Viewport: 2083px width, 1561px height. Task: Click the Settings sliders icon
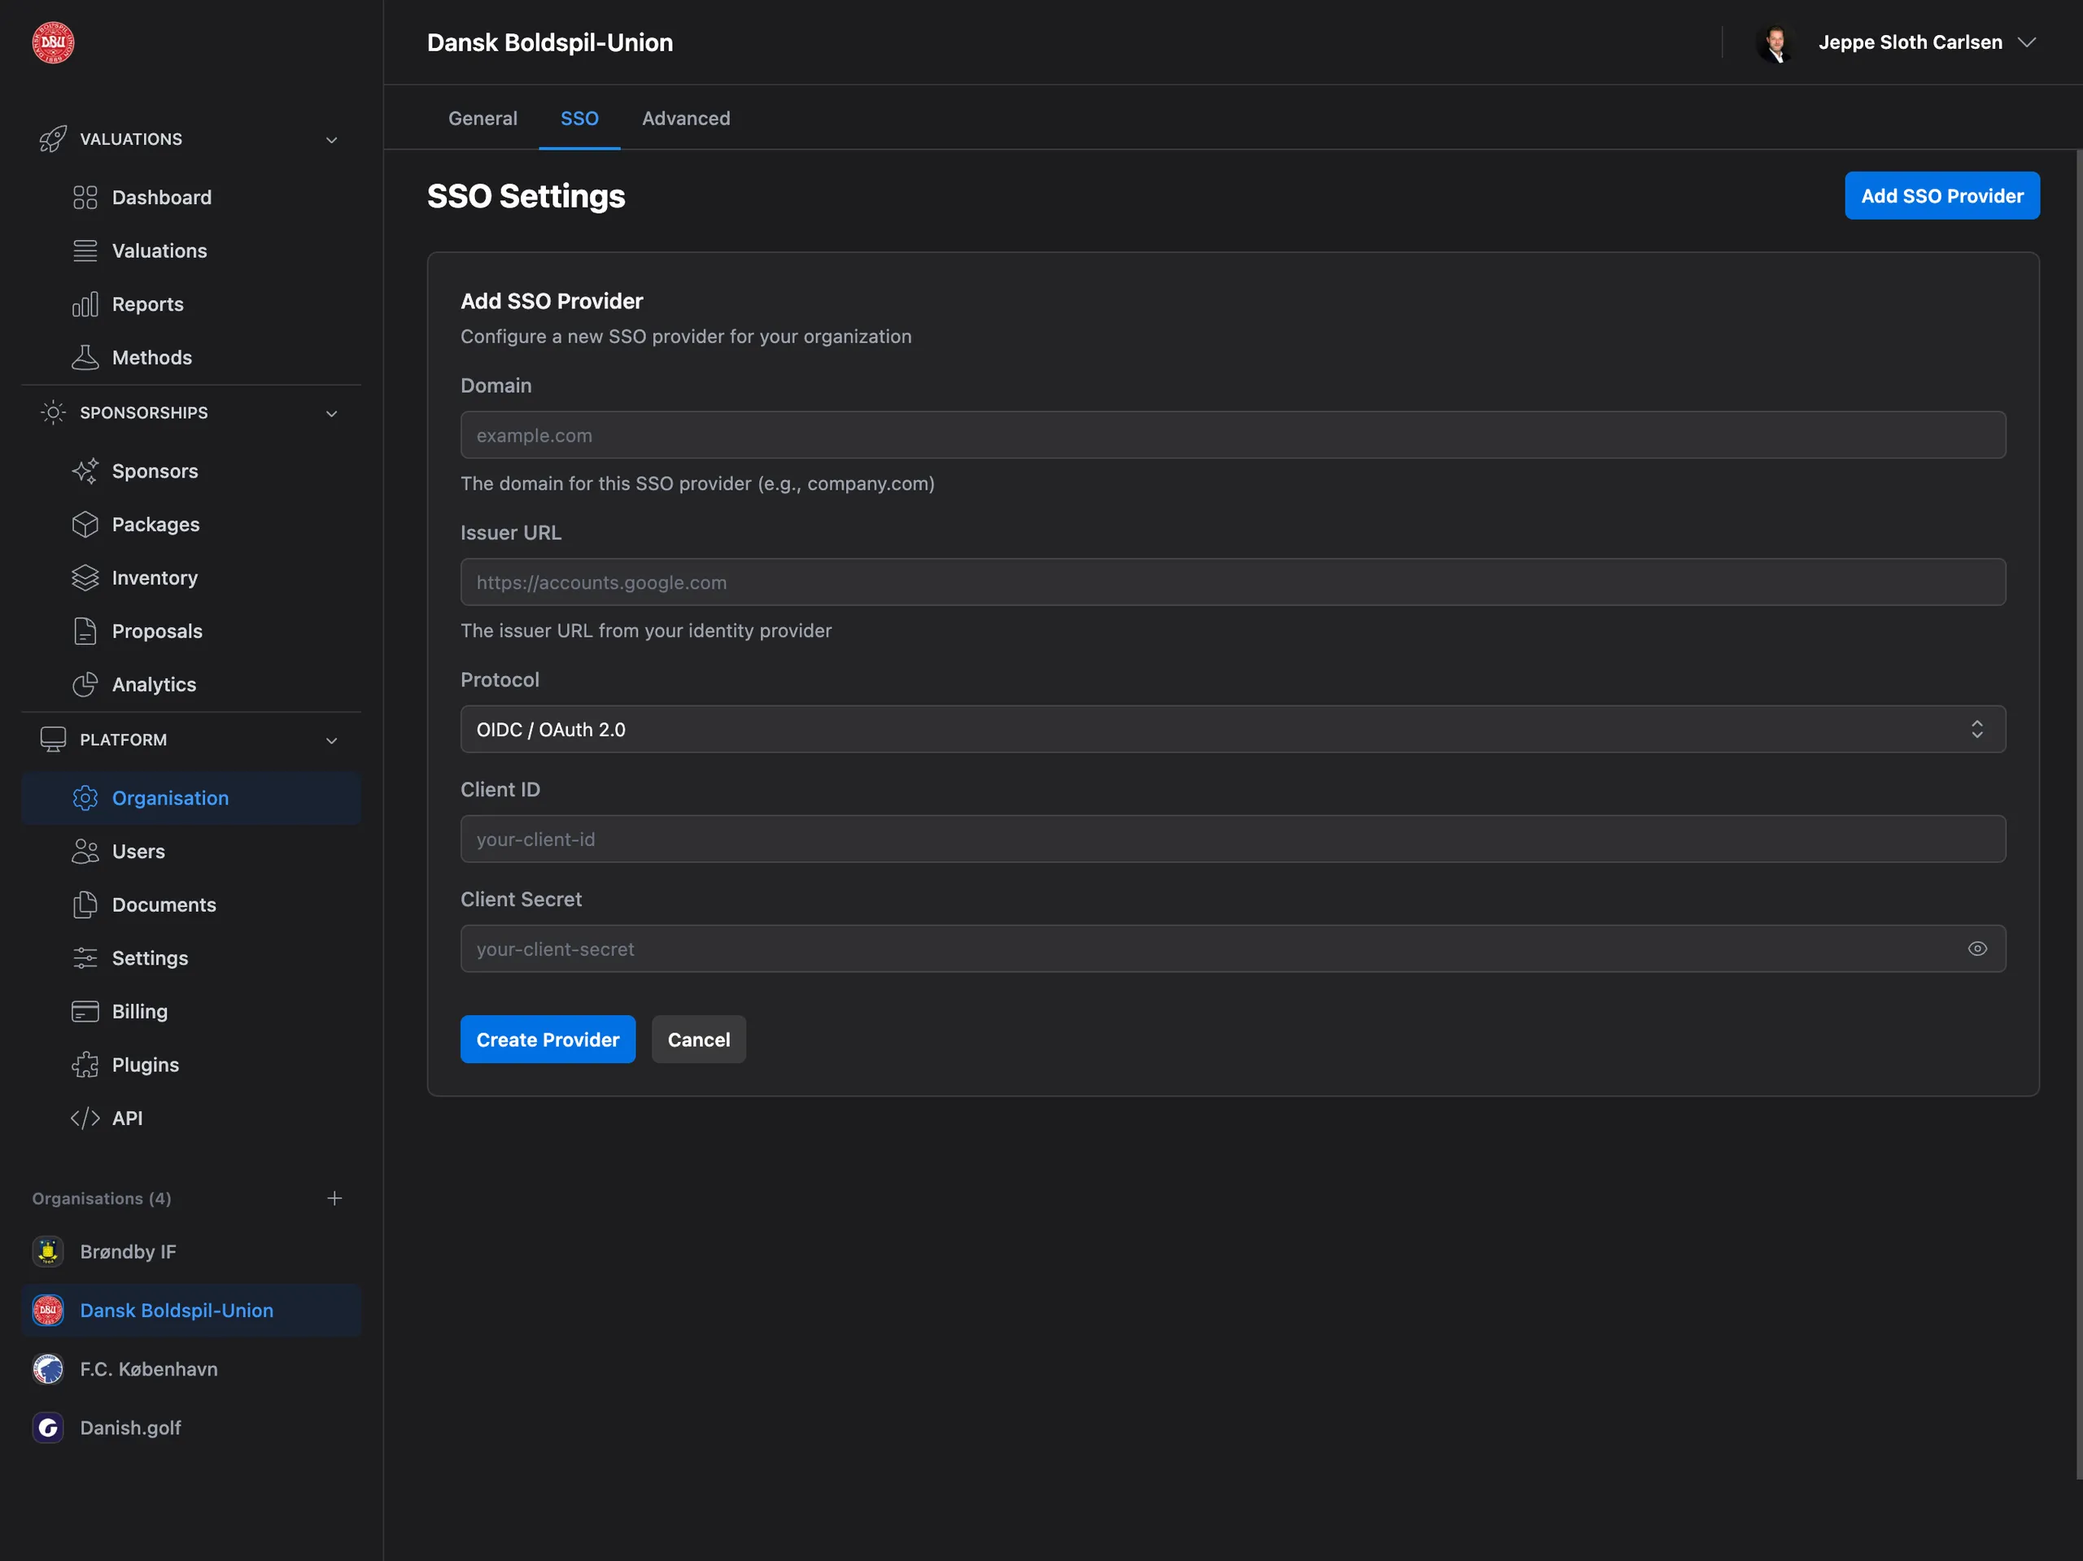pos(85,958)
